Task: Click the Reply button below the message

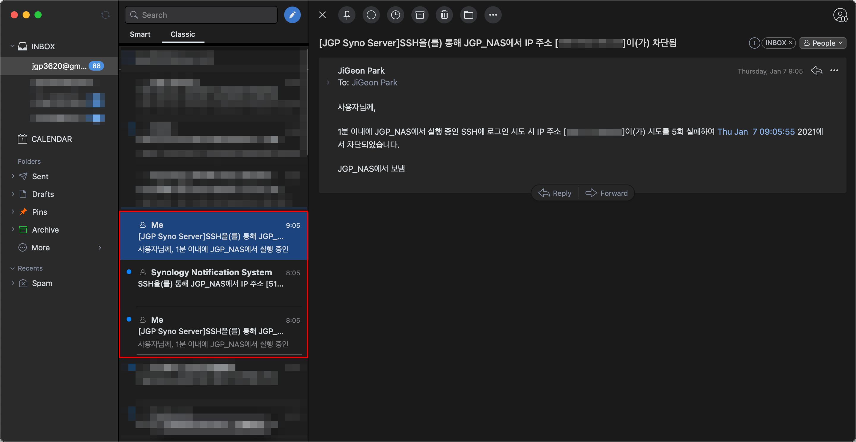Action: click(555, 193)
